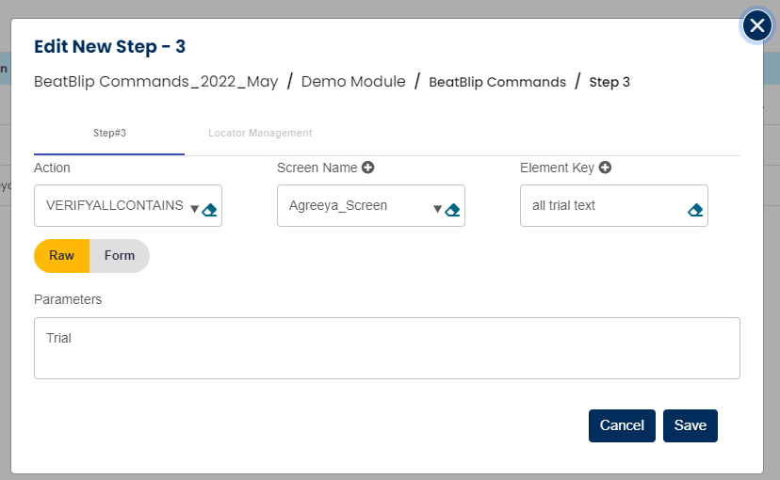780x480 pixels.
Task: Navigate to the BeatBlip Commands breadcrumb
Action: 497,82
